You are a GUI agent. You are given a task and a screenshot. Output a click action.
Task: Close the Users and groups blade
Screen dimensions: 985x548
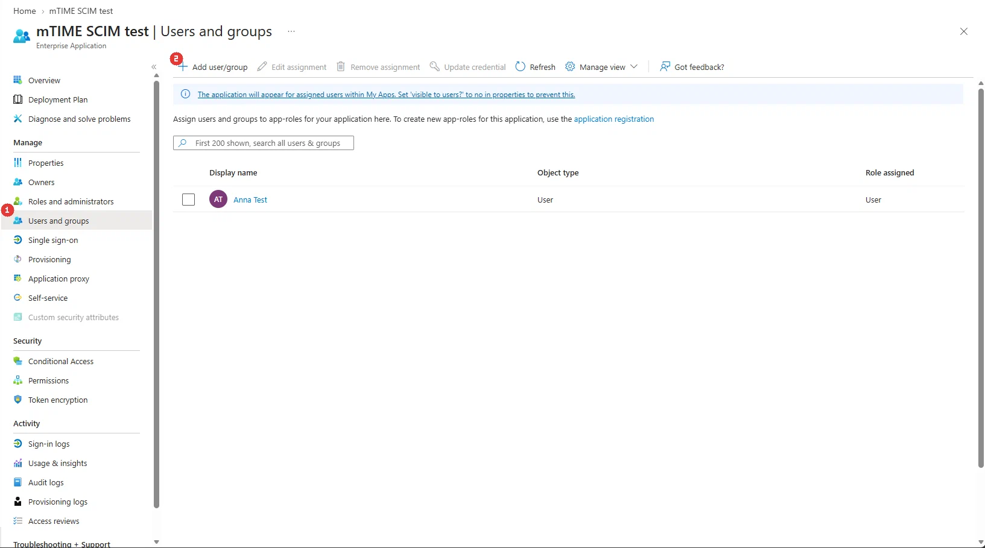coord(964,31)
